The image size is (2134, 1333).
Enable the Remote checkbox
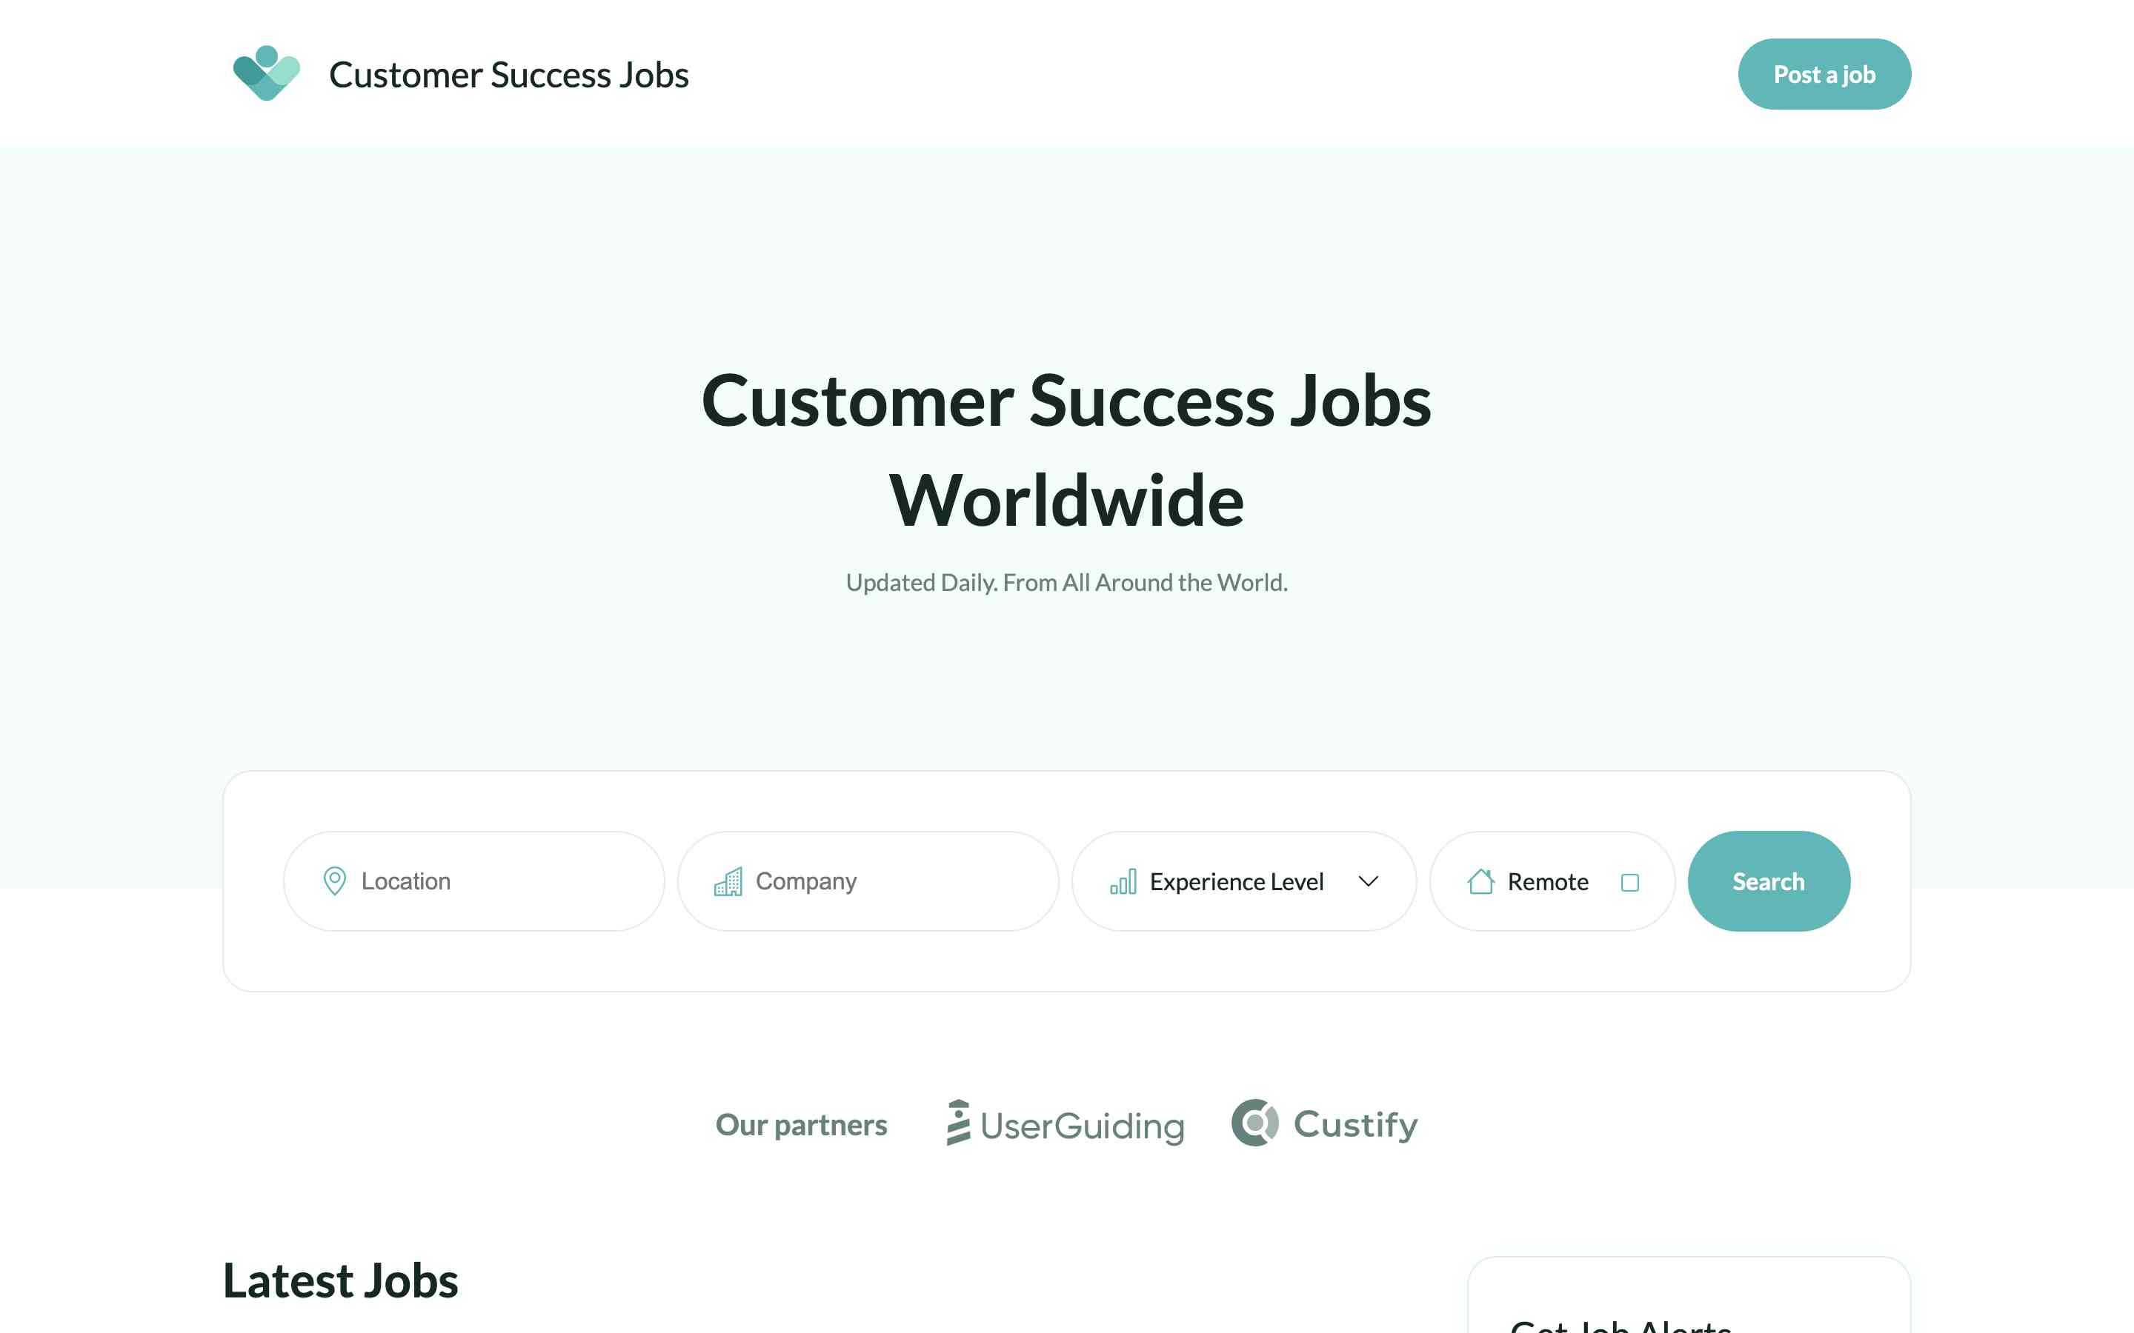(x=1629, y=883)
